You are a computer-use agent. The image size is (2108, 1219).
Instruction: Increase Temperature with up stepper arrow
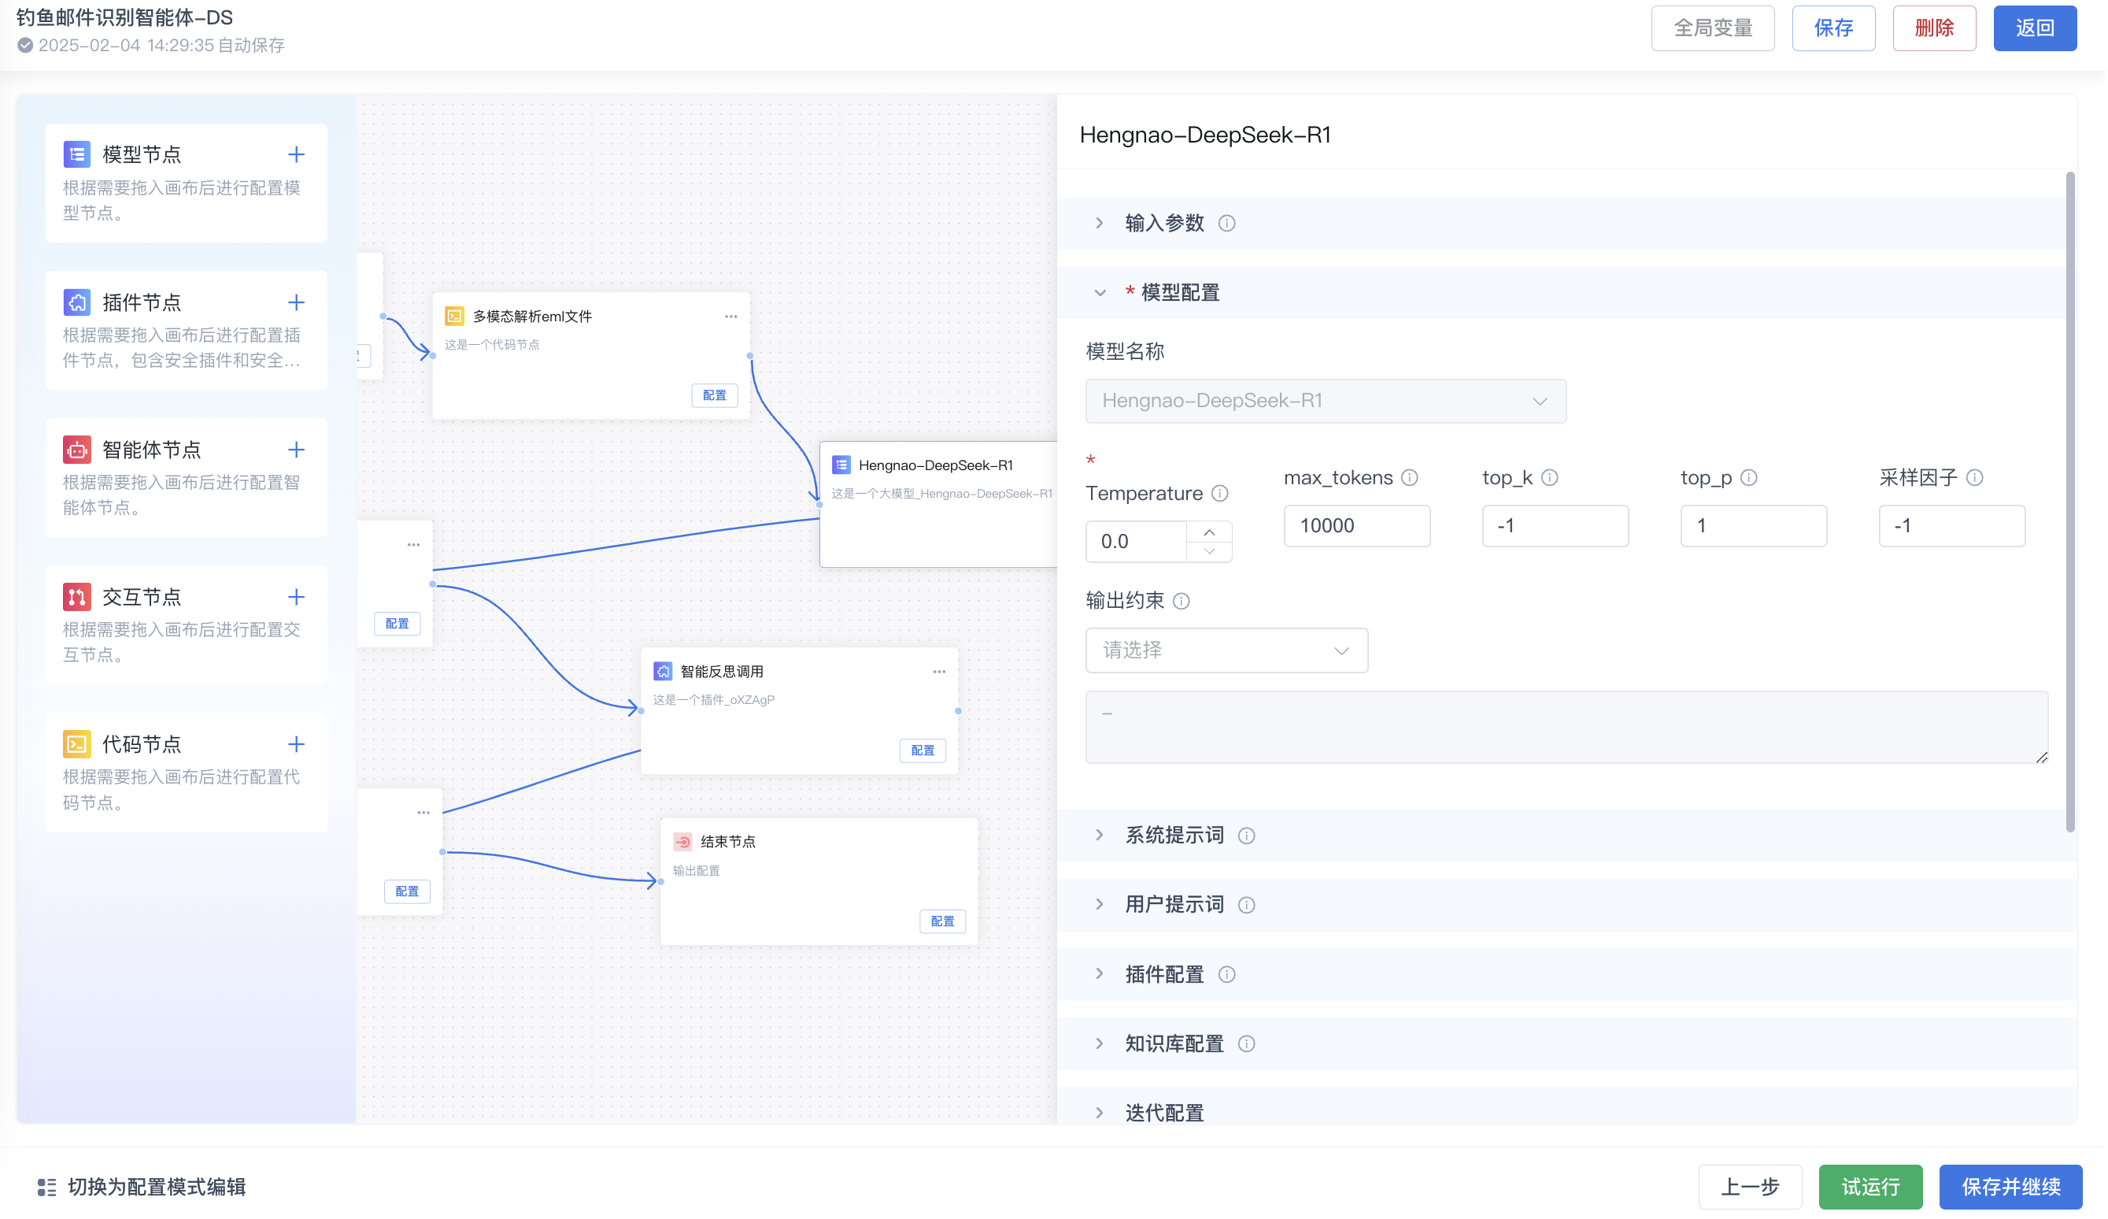[x=1210, y=533]
